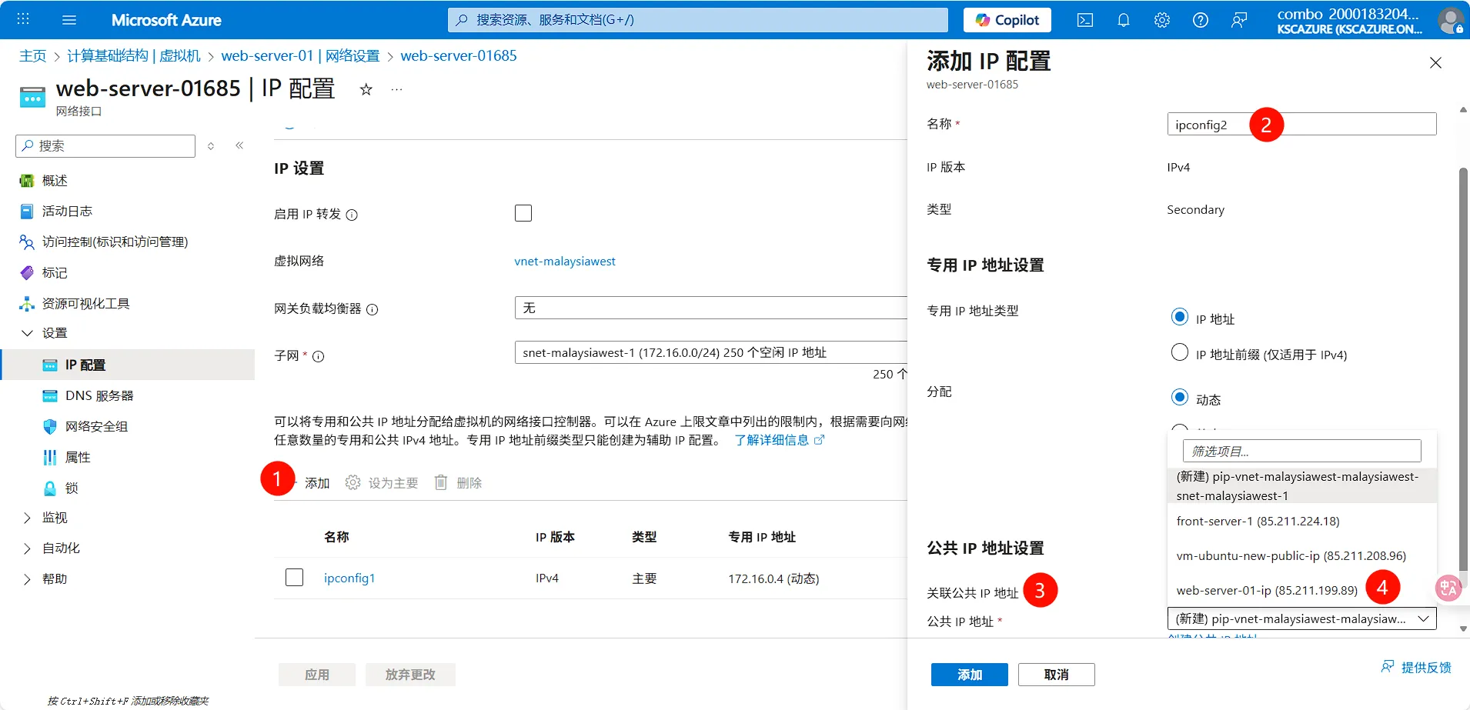1470x710 pixels.
Task: Check the ipconfig1 row checkbox
Action: (x=294, y=577)
